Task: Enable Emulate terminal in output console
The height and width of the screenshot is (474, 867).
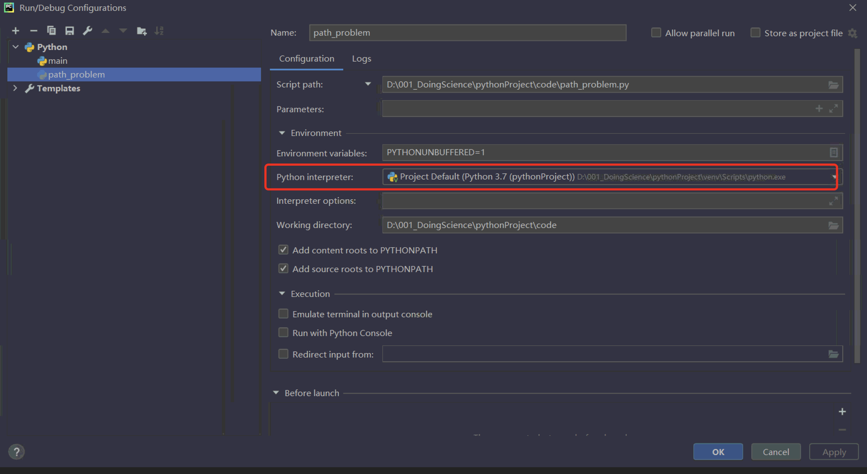Action: click(283, 314)
